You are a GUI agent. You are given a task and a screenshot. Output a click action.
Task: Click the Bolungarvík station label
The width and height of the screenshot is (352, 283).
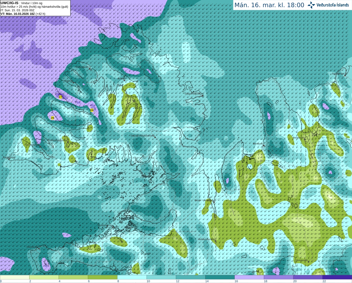click(82, 67)
